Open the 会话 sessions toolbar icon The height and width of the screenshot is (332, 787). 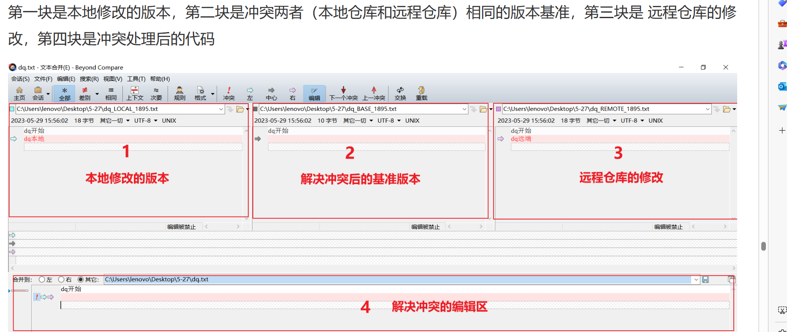coord(38,94)
